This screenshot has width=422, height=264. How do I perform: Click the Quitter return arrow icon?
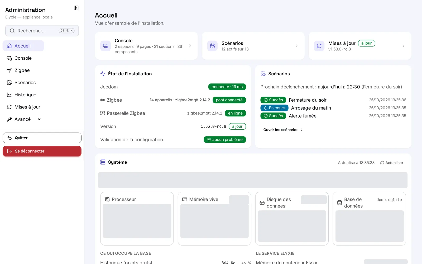point(10,138)
